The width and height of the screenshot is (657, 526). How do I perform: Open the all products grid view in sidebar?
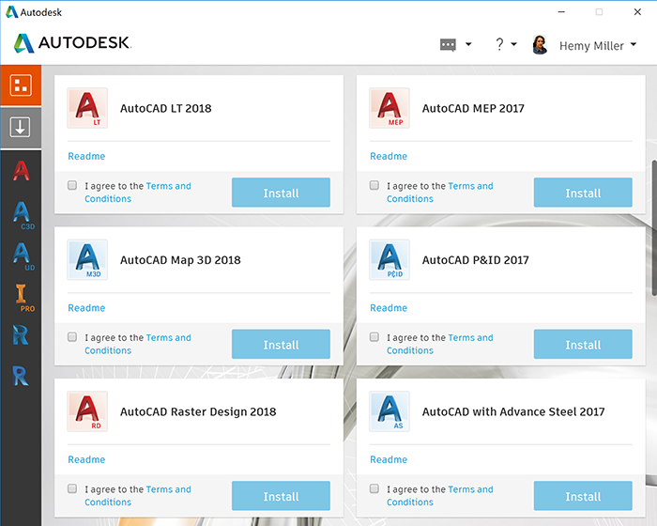coord(21,85)
